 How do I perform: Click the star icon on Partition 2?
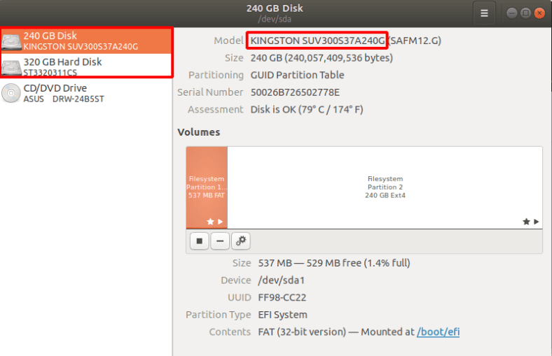526,222
